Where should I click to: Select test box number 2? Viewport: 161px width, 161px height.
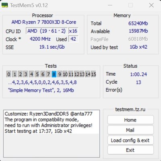tap(20, 74)
